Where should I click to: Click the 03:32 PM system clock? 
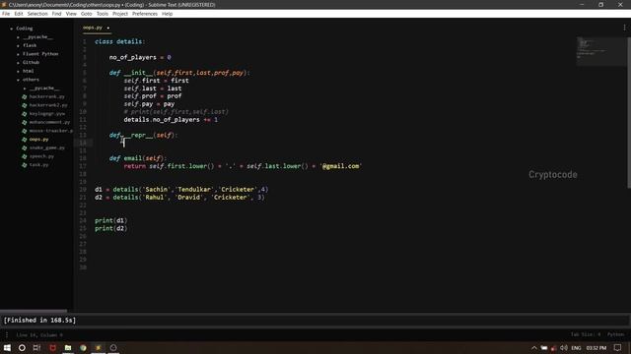(596, 347)
